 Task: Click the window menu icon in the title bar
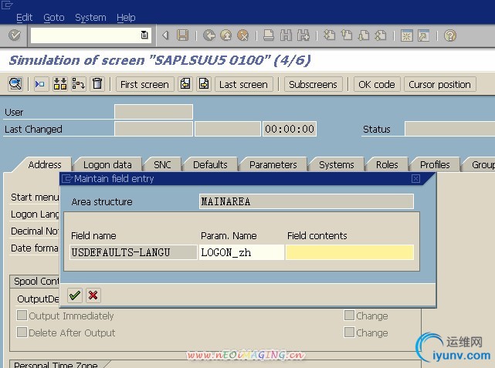7,5
